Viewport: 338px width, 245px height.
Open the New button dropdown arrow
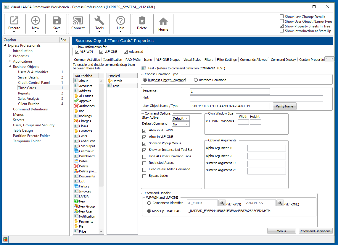coord(35,32)
